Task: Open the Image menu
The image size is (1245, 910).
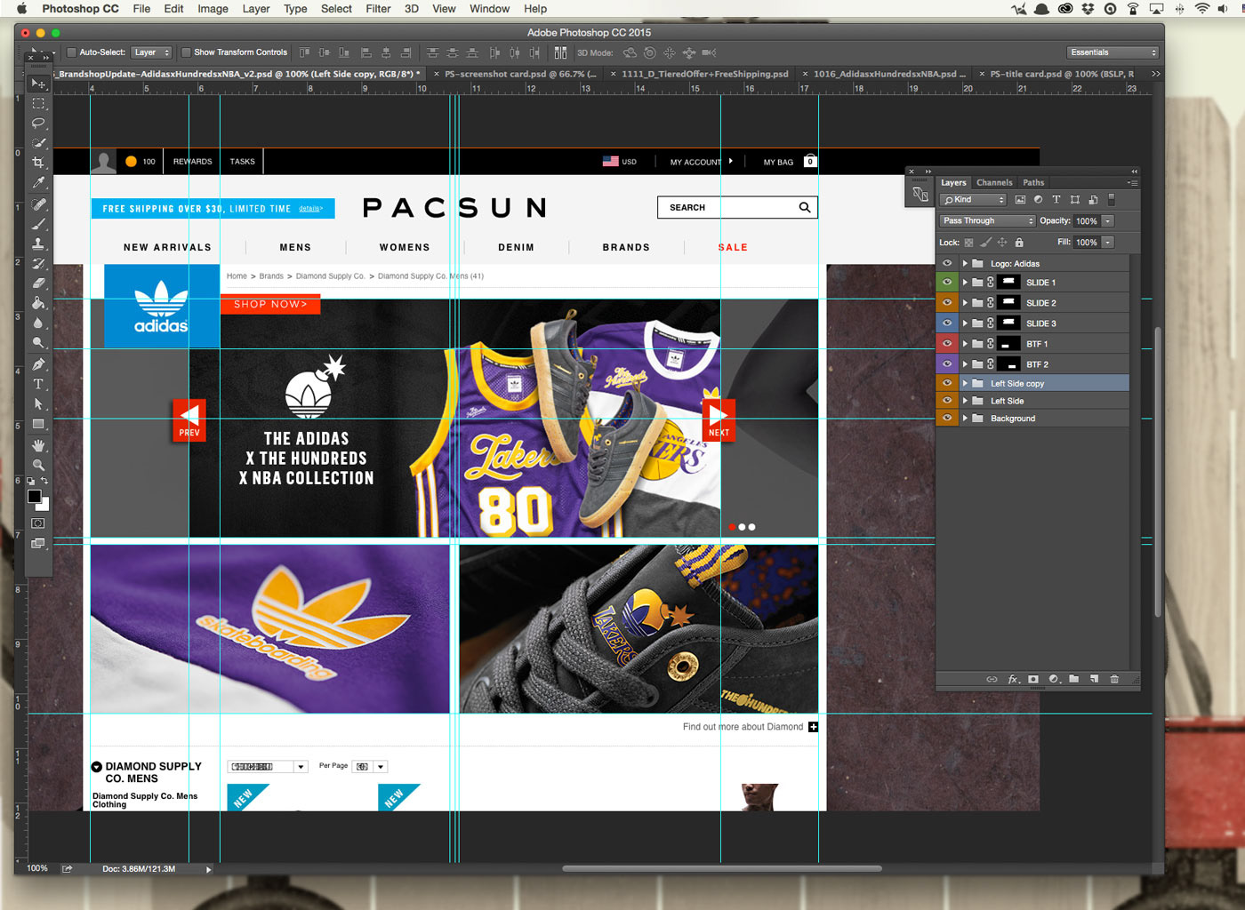Action: 213,9
